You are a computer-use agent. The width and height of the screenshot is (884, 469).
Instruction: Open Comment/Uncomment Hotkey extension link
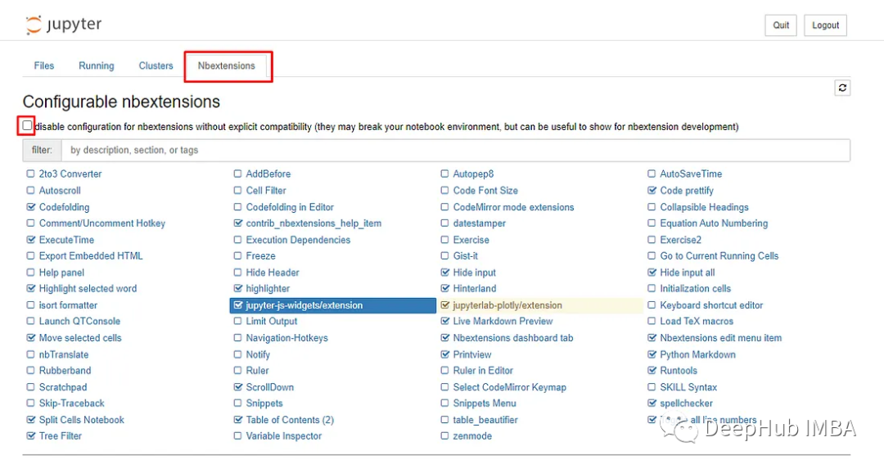point(102,223)
